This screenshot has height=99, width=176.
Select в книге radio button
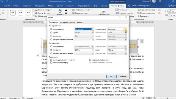[51, 32]
